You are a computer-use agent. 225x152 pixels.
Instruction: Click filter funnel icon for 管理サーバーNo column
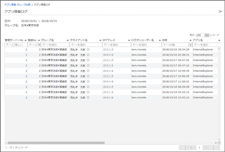(x=7, y=45)
